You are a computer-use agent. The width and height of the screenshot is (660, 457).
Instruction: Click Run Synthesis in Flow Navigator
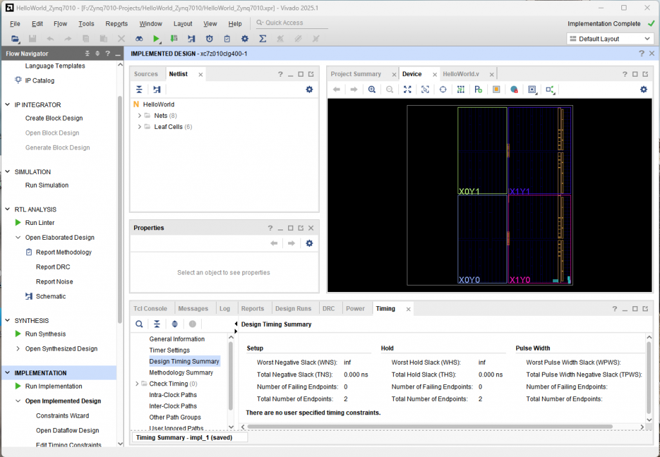tap(46, 334)
